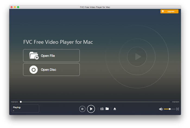Click the Playing info box
This screenshot has height=128, width=190.
[x=25, y=108]
